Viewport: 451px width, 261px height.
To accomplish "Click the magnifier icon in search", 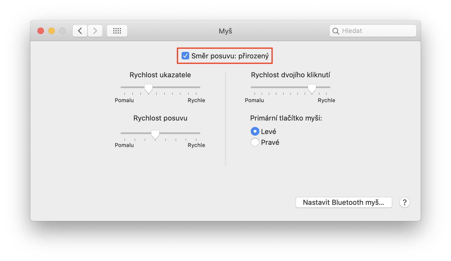I will point(336,31).
